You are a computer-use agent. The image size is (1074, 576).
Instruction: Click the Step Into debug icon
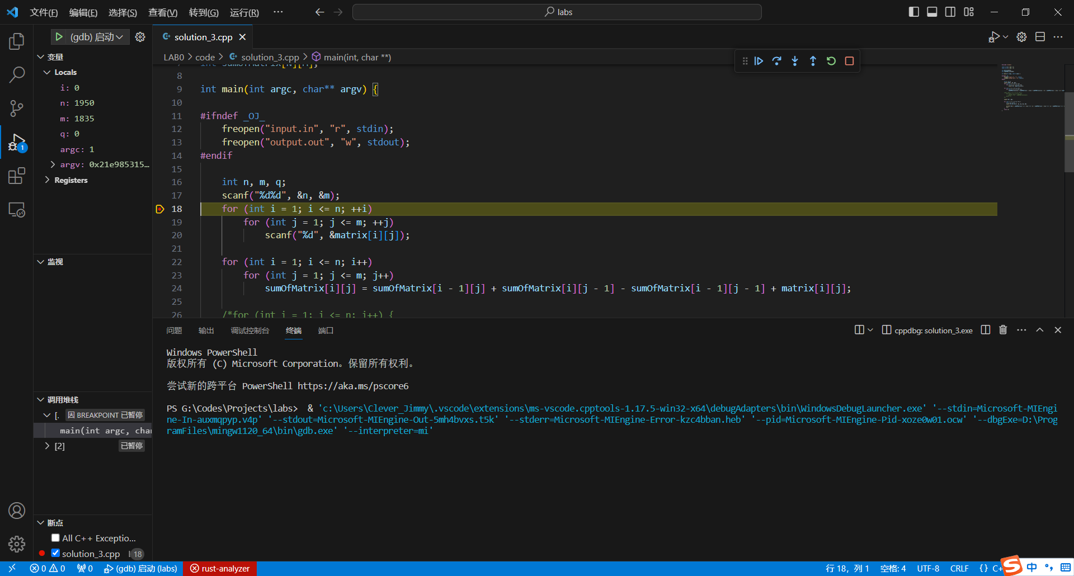[x=795, y=61]
